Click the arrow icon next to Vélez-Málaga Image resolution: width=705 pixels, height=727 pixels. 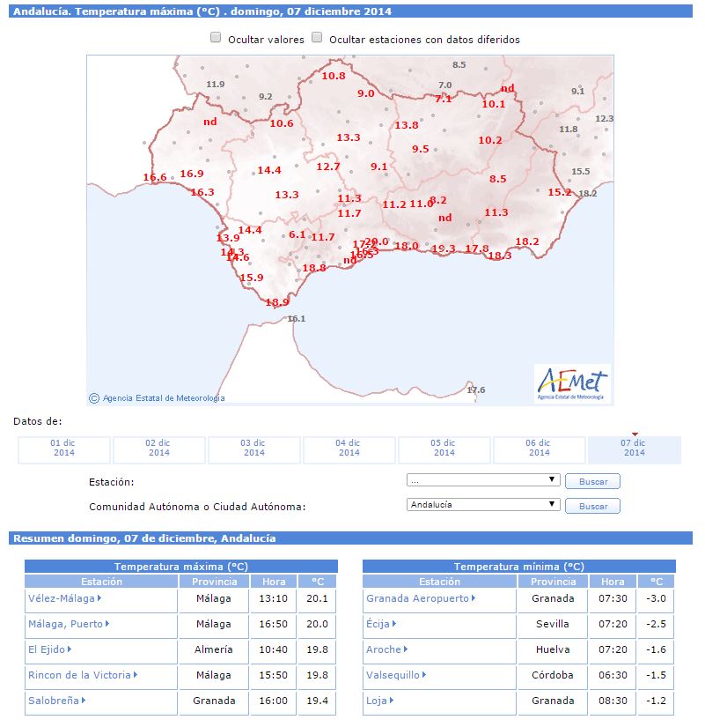click(x=99, y=598)
